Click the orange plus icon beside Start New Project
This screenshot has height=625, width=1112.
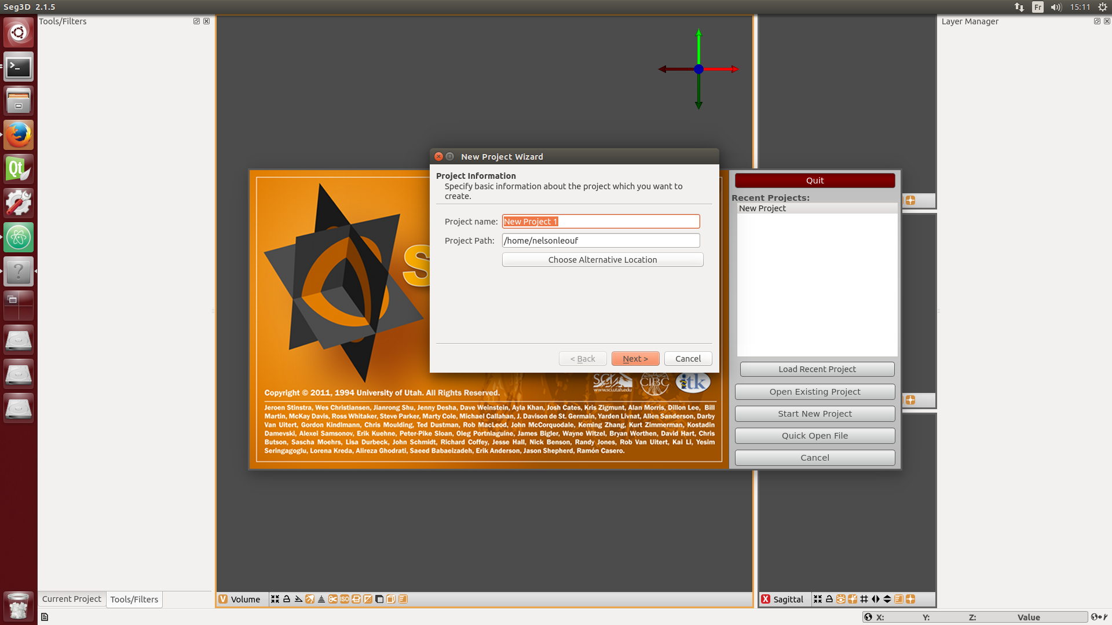point(910,400)
